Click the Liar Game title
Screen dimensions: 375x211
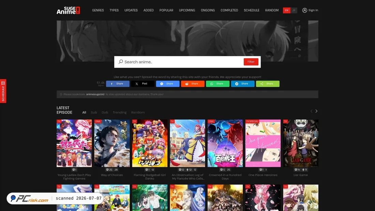[x=301, y=175]
